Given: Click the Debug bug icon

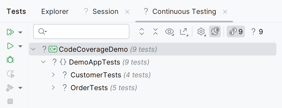Looking at the screenshot, I should (x=10, y=60).
